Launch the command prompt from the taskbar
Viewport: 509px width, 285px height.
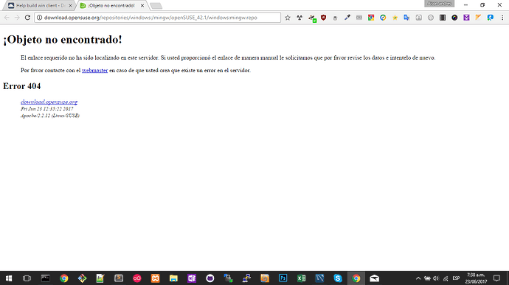click(46, 278)
